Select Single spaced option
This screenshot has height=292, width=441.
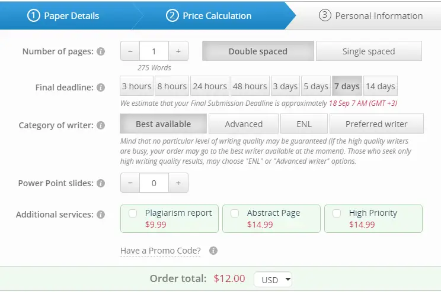[x=368, y=51]
